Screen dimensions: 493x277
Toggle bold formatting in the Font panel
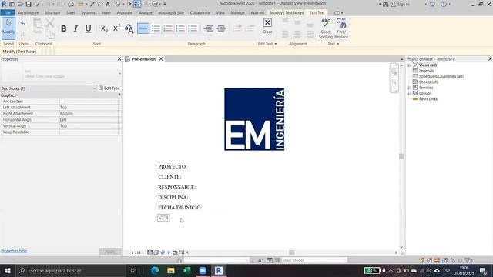(63, 28)
